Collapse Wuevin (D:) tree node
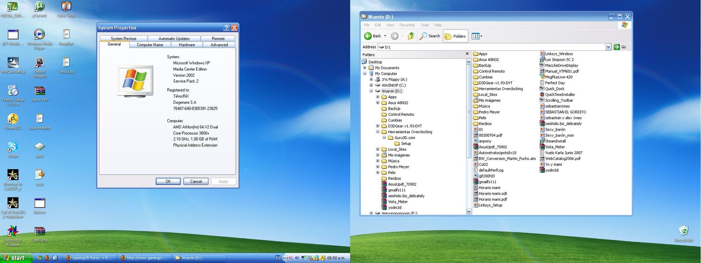The height and width of the screenshot is (263, 701). (371, 91)
